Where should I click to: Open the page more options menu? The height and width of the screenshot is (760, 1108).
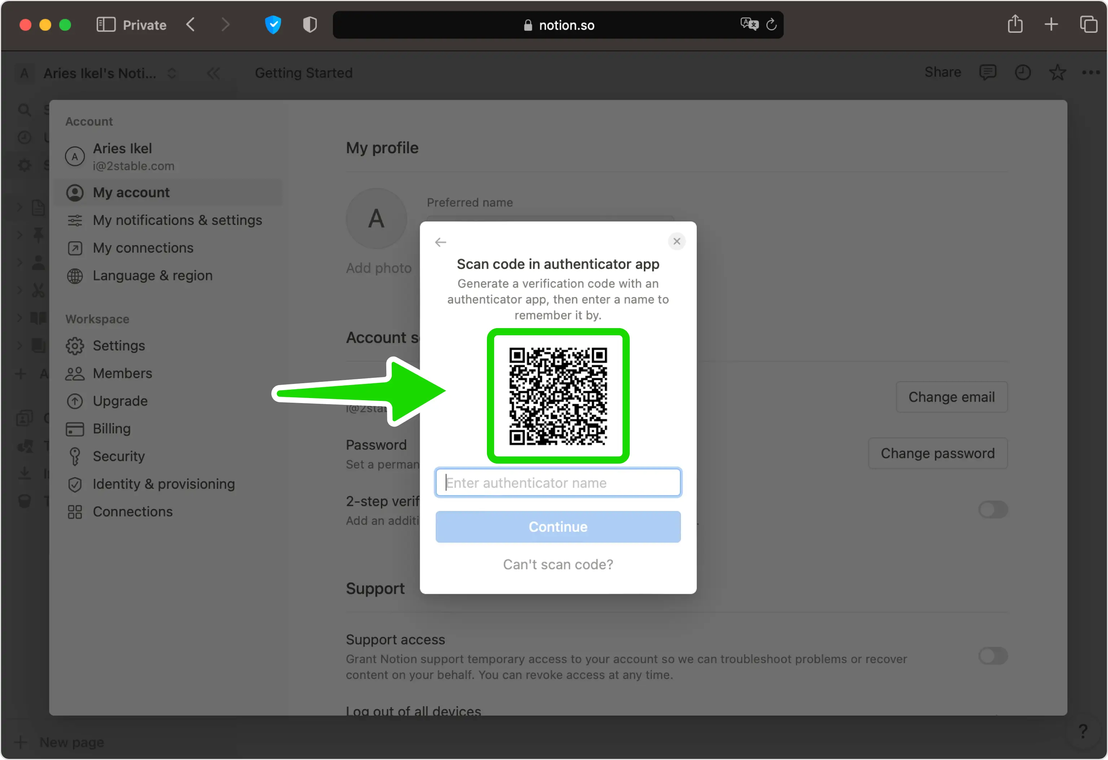click(1090, 72)
